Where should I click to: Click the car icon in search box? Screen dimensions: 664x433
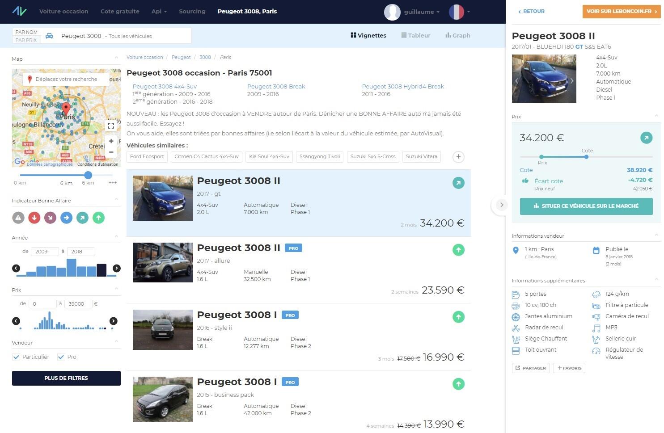coord(50,36)
